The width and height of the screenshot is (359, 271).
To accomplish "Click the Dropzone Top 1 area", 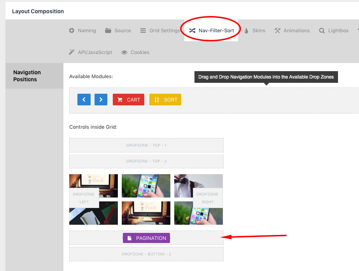I will click(146, 145).
